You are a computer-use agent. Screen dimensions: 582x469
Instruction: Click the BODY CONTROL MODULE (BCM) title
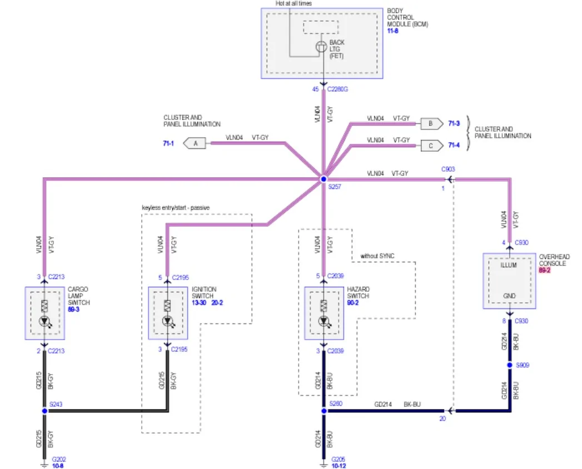click(407, 17)
